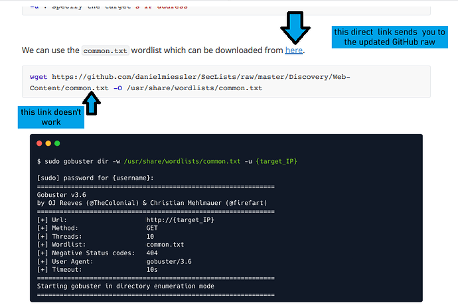The width and height of the screenshot is (458, 307).
Task: Click the Threads value '10'
Action: pyautogui.click(x=150, y=237)
